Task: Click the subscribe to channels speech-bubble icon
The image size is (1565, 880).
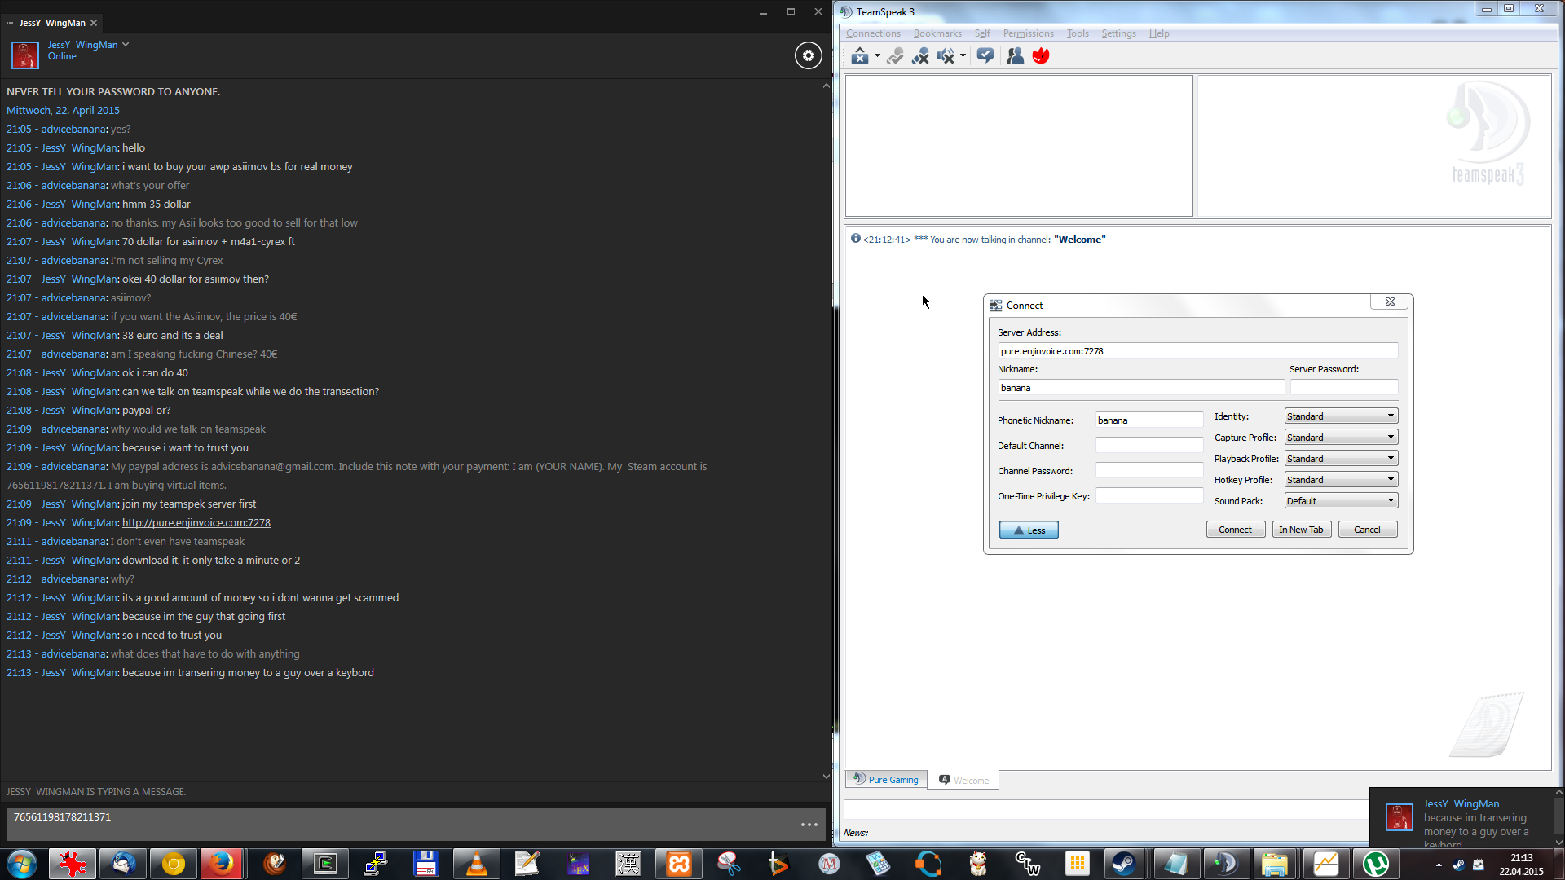Action: pyautogui.click(x=985, y=56)
